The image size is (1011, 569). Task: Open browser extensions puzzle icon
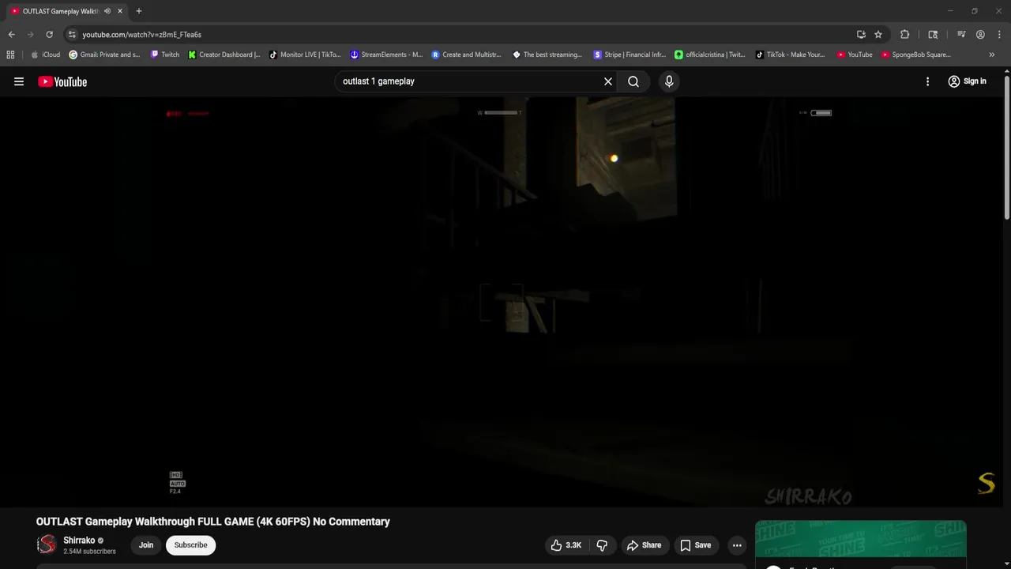click(x=905, y=35)
